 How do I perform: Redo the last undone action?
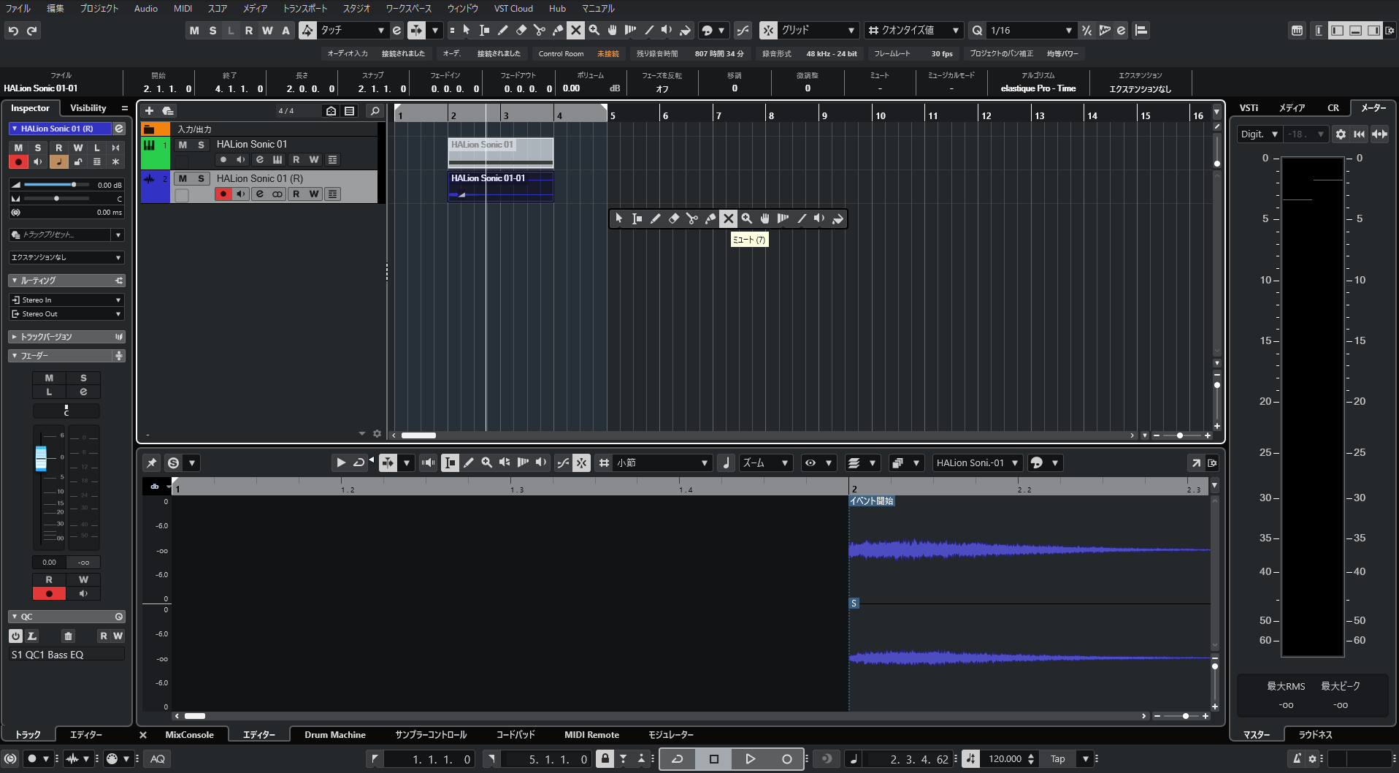click(31, 31)
